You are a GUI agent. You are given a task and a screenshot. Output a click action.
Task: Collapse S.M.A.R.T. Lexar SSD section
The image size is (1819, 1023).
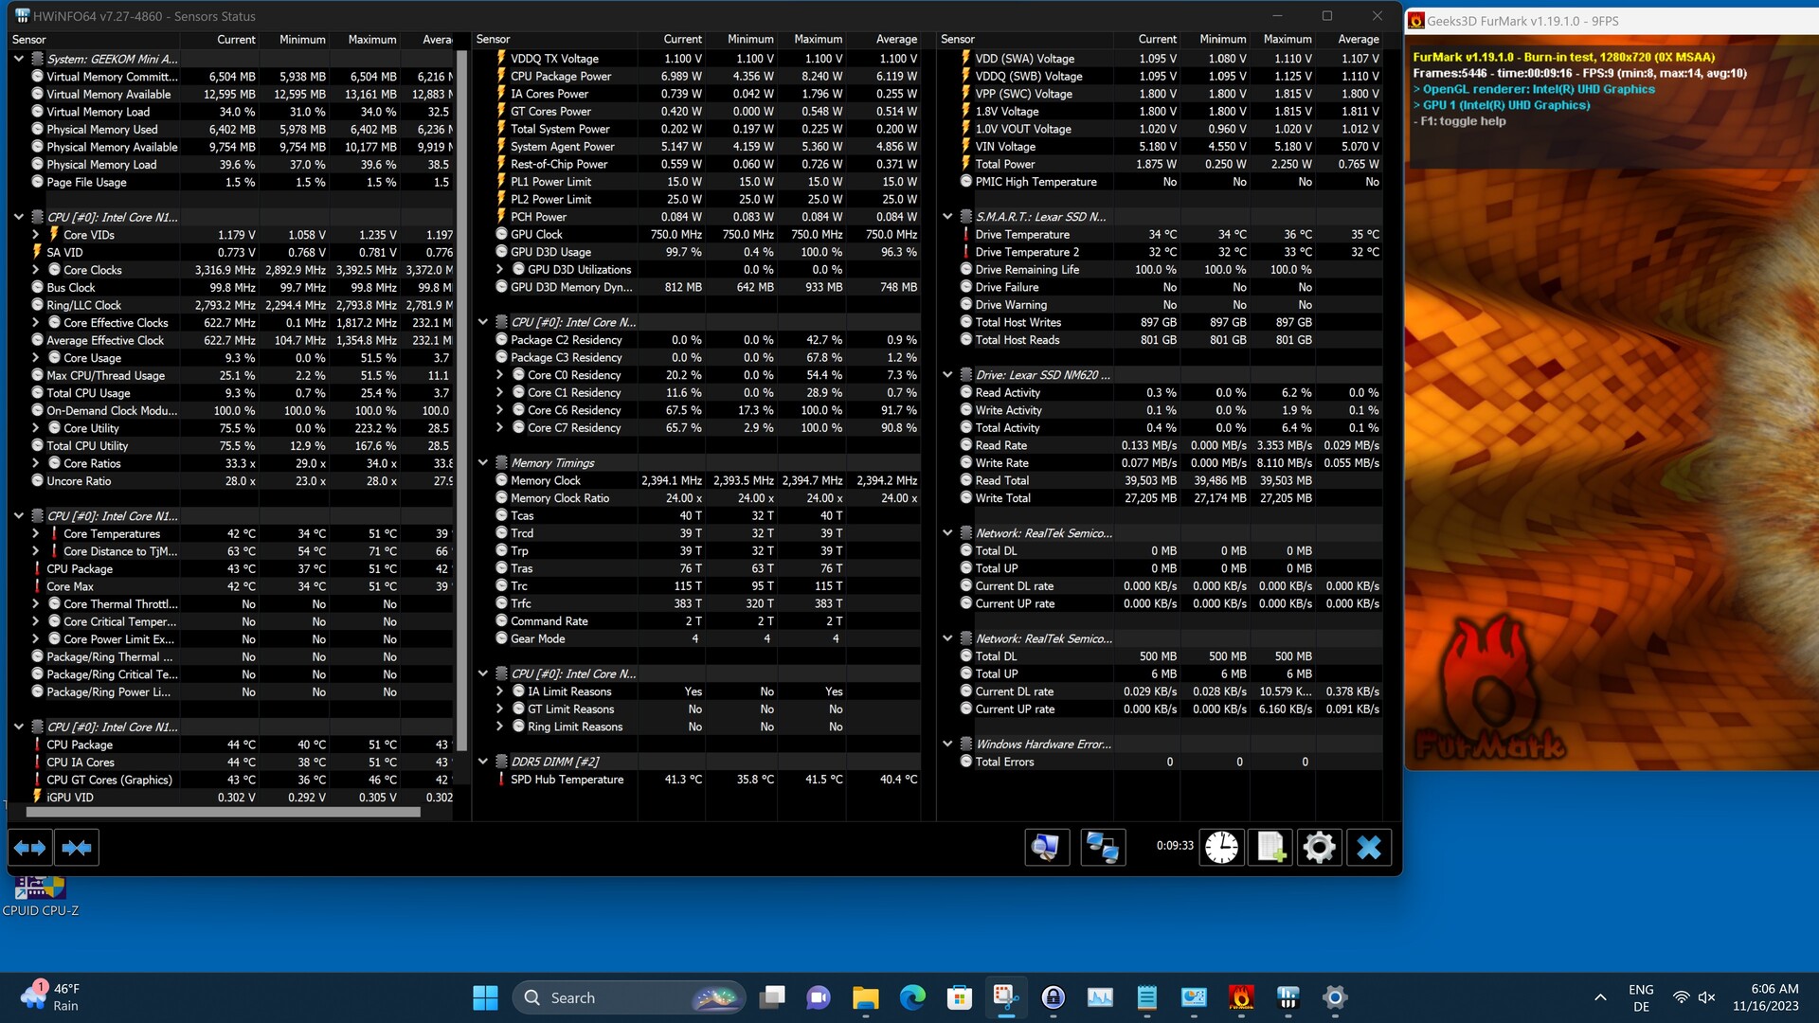(x=947, y=217)
